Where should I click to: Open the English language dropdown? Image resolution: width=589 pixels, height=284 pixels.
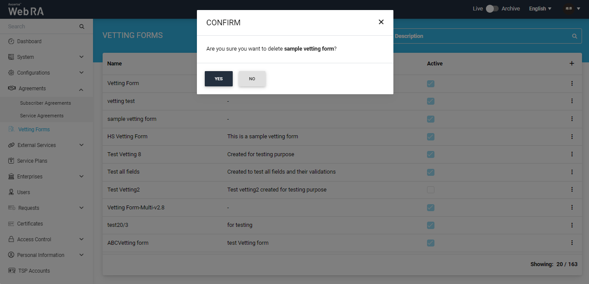540,9
